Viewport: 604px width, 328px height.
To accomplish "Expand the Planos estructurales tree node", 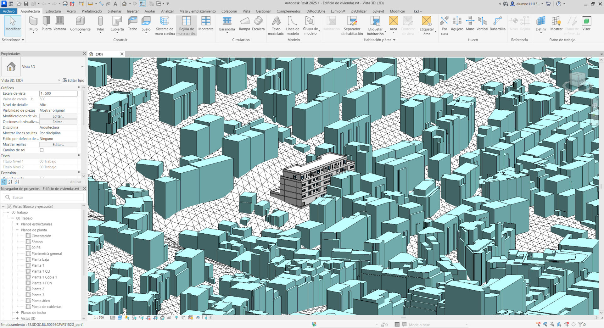I will point(17,224).
